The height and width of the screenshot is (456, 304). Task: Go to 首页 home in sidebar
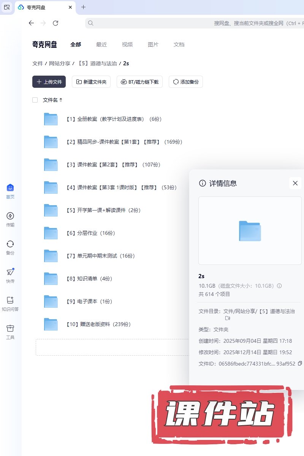tap(10, 188)
